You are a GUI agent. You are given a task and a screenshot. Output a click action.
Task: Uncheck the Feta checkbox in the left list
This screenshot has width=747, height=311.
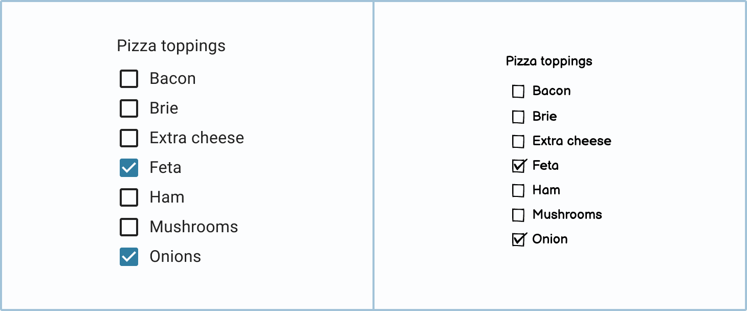[x=128, y=167]
